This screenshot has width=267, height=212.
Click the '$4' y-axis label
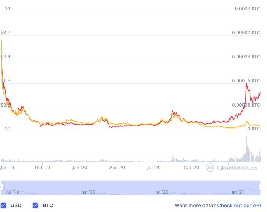click(x=7, y=9)
